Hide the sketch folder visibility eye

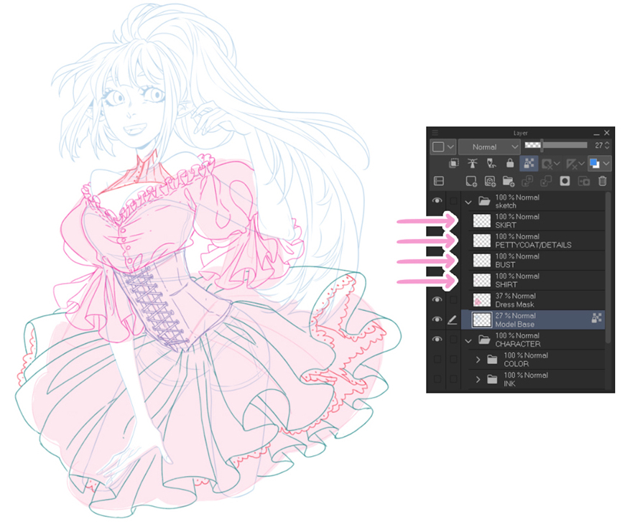click(x=437, y=201)
